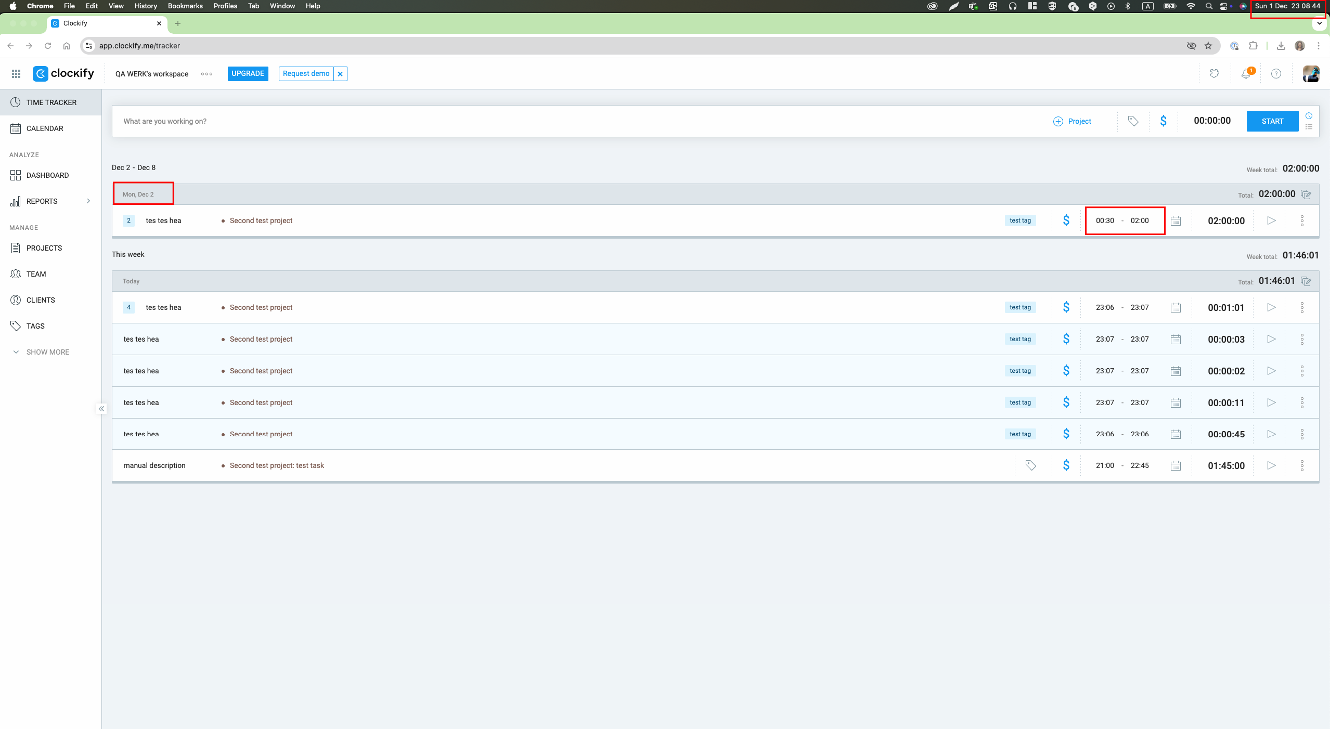
Task: Open the apps grid icon beside the Clockify logo
Action: [16, 74]
